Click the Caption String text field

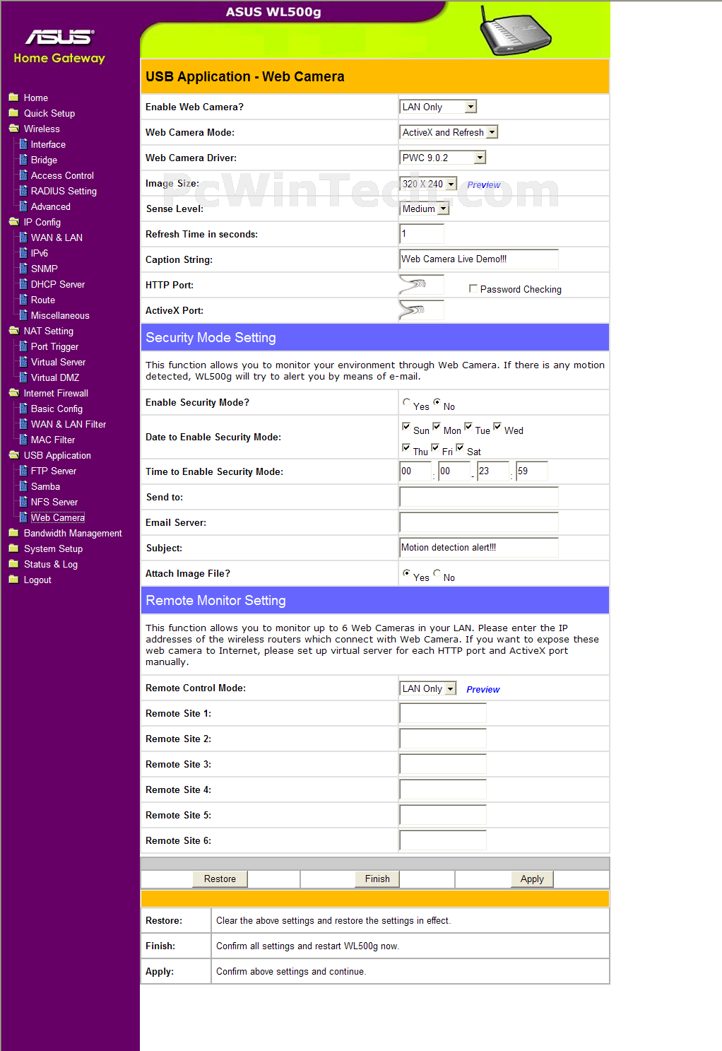pyautogui.click(x=479, y=259)
